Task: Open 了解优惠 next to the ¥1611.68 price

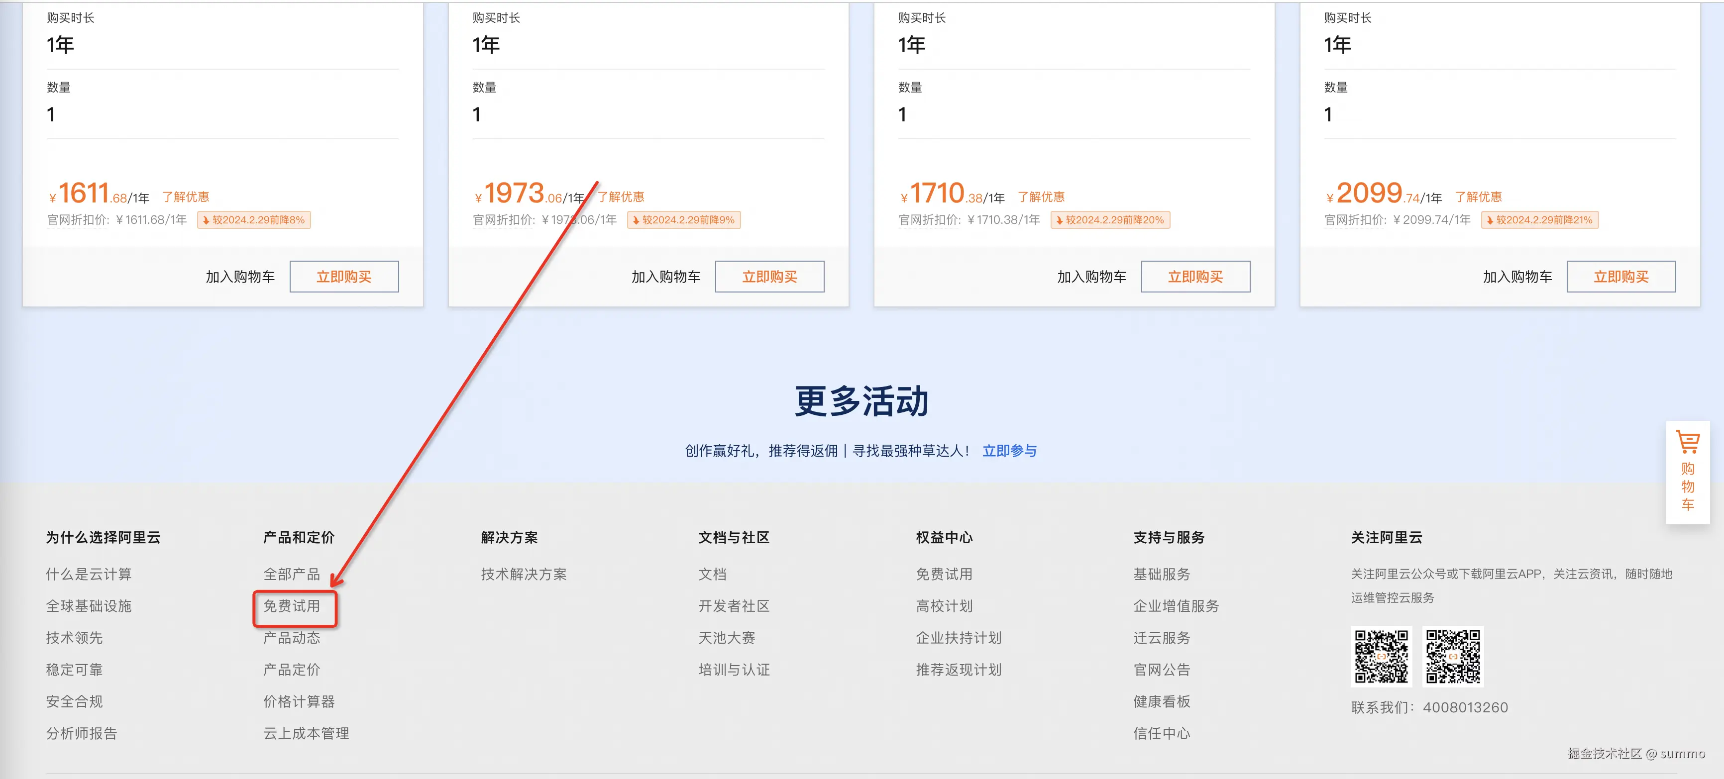Action: (x=185, y=197)
